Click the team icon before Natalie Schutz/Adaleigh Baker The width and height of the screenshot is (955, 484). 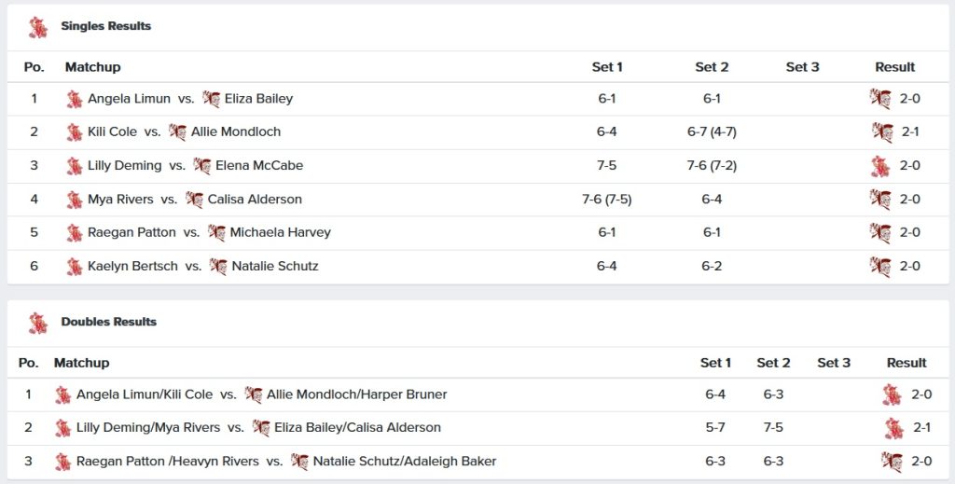coord(299,462)
